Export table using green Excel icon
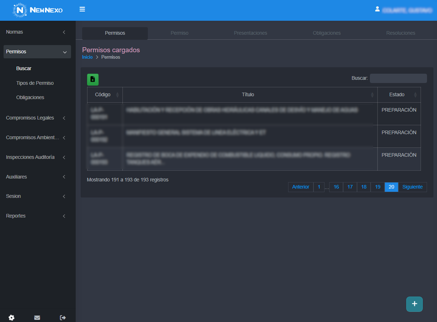The height and width of the screenshot is (322, 437). (x=93, y=79)
